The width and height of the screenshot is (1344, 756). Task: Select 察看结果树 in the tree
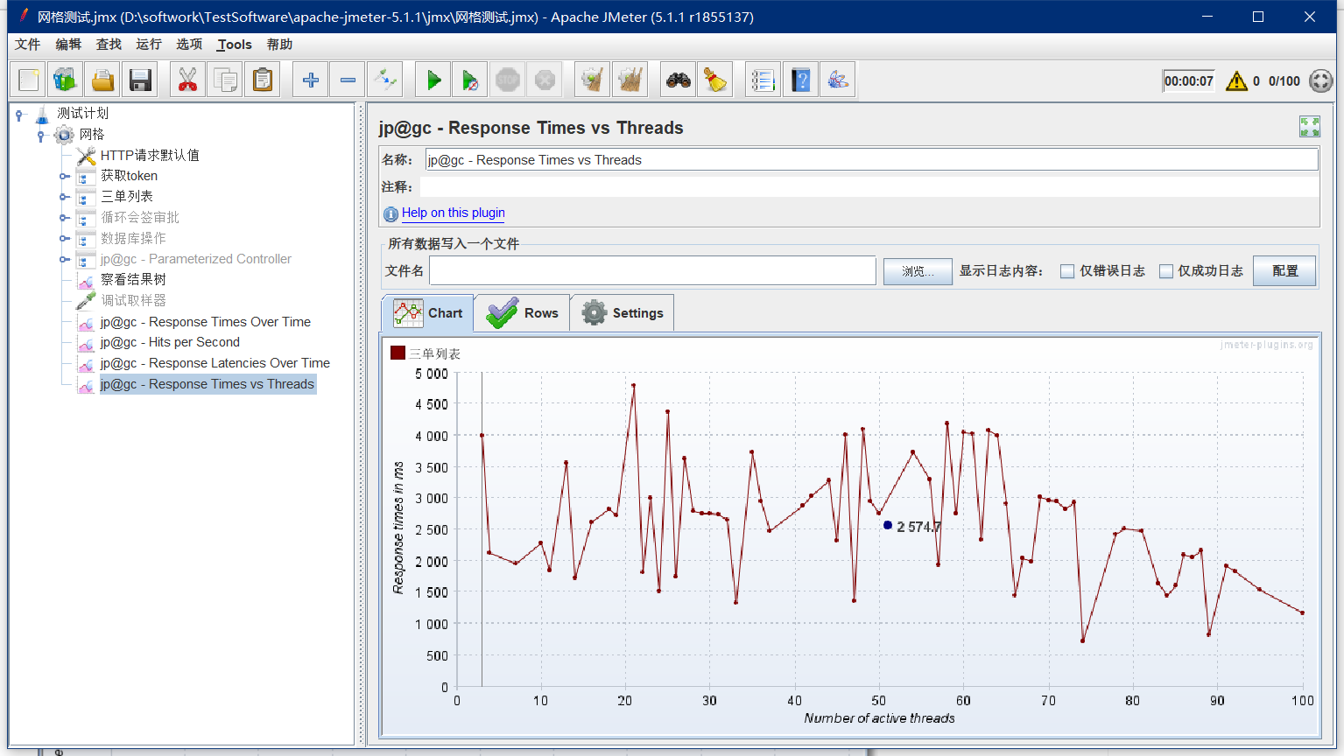[x=133, y=279]
